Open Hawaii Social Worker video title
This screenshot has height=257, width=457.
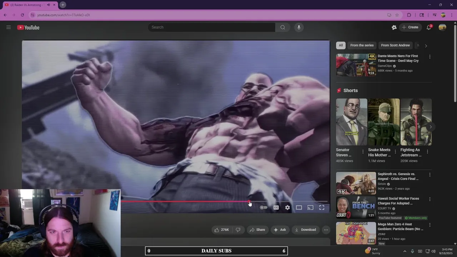(x=398, y=201)
